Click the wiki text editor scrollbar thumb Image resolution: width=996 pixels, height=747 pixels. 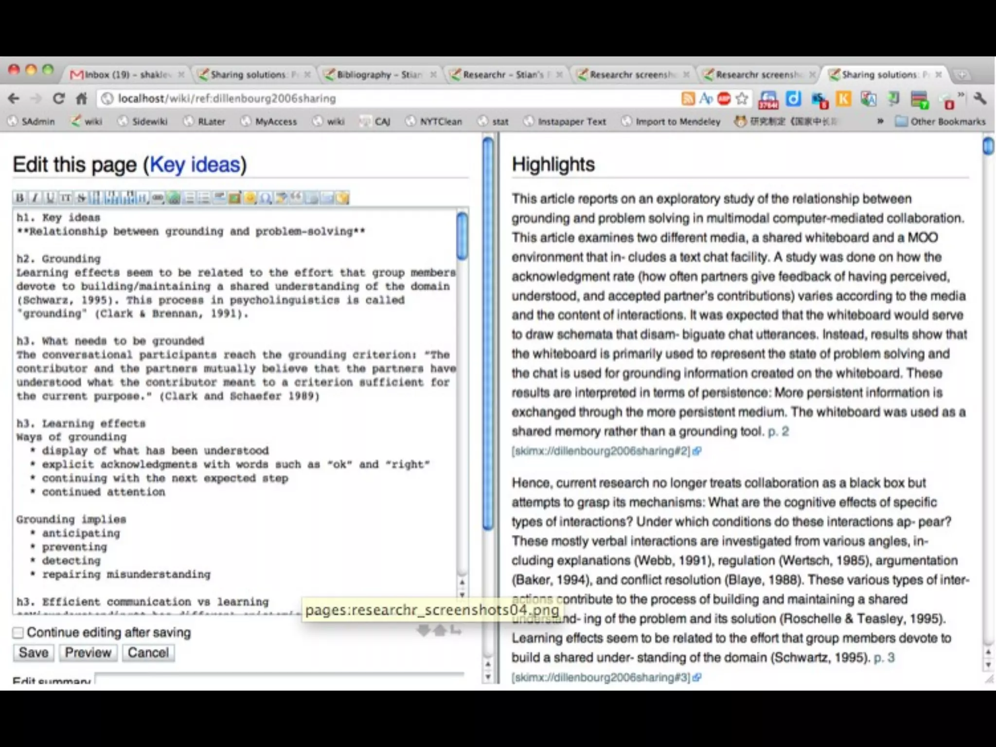(462, 236)
